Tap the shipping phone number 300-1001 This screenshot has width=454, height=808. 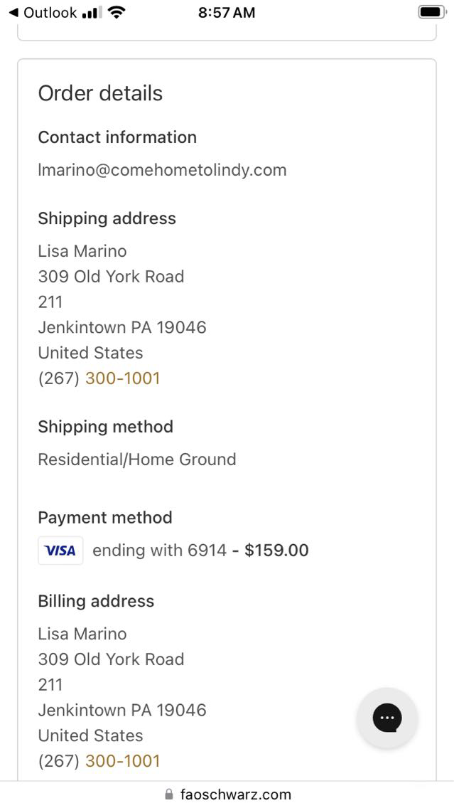click(x=122, y=378)
